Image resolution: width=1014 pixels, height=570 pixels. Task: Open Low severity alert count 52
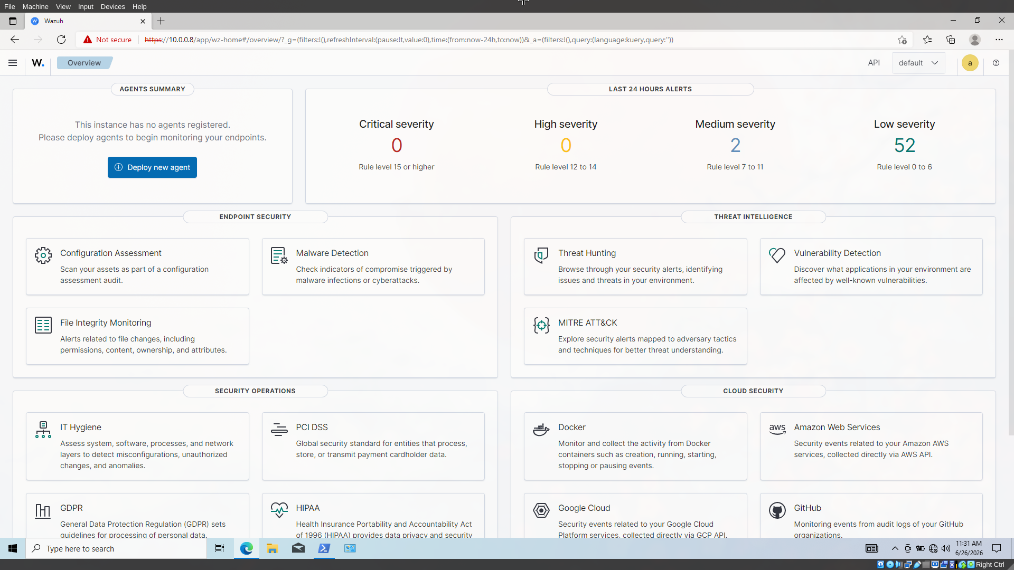click(905, 145)
